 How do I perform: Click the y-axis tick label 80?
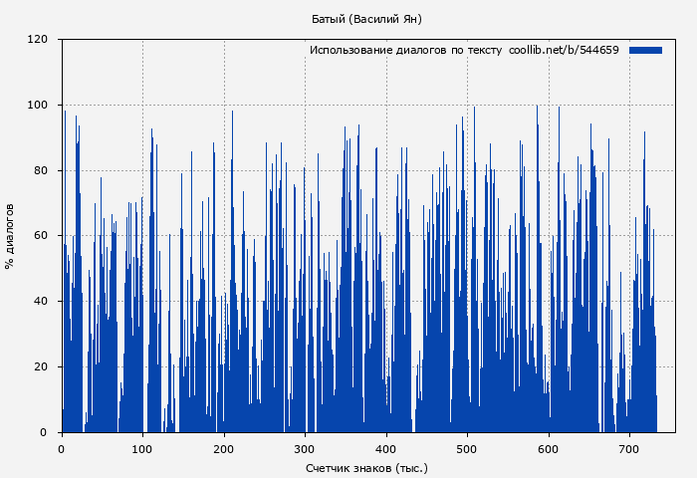pos(42,170)
